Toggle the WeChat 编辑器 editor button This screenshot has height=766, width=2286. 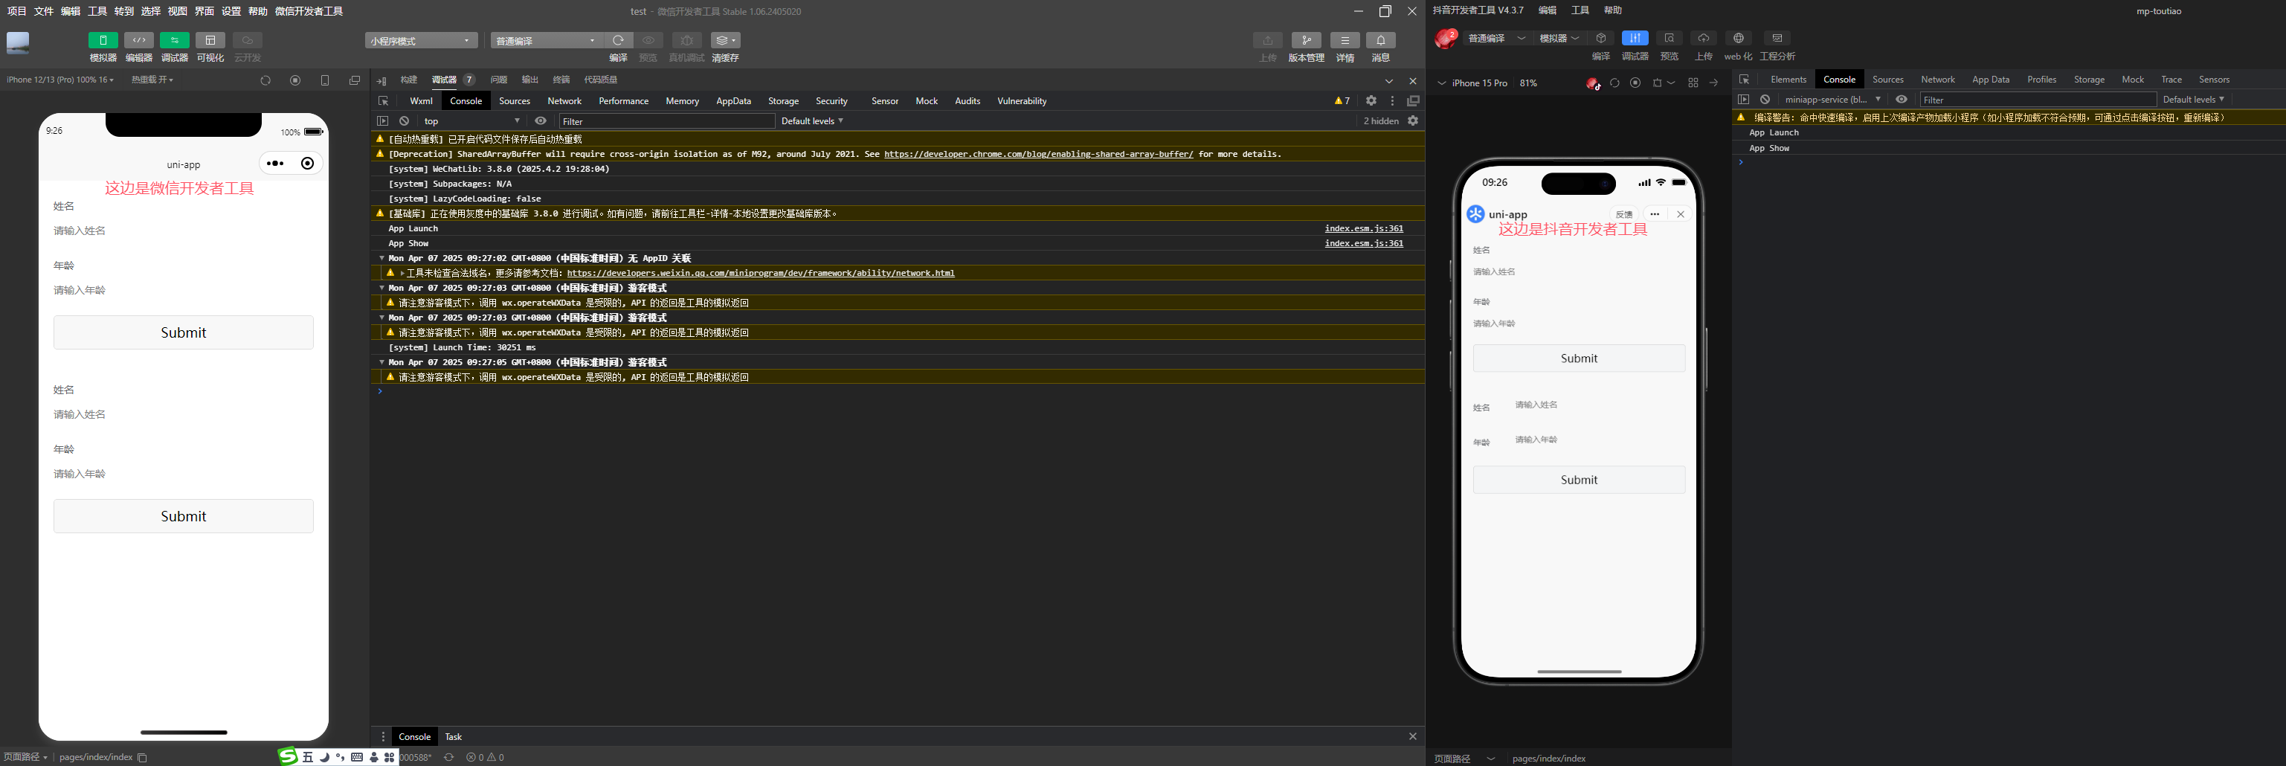coord(138,40)
